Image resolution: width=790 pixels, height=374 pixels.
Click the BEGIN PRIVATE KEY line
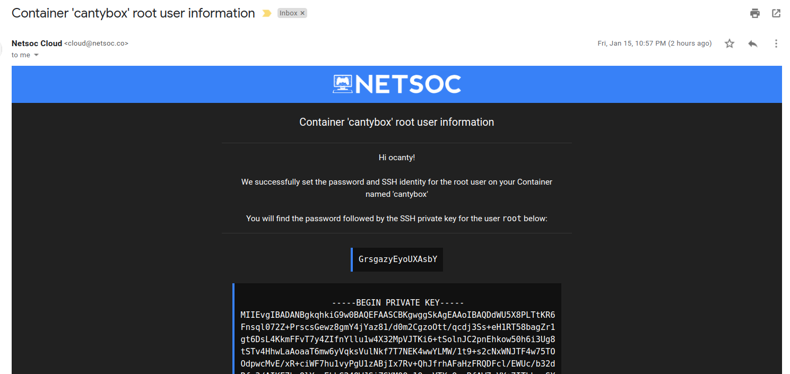pyautogui.click(x=398, y=303)
